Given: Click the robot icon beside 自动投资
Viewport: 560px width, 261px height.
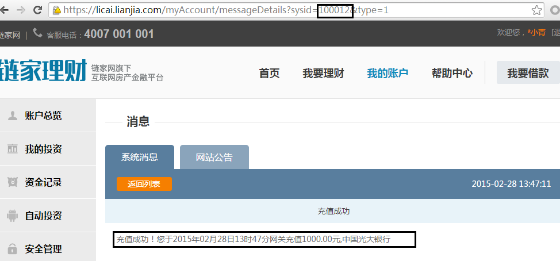Looking at the screenshot, I should [x=13, y=216].
